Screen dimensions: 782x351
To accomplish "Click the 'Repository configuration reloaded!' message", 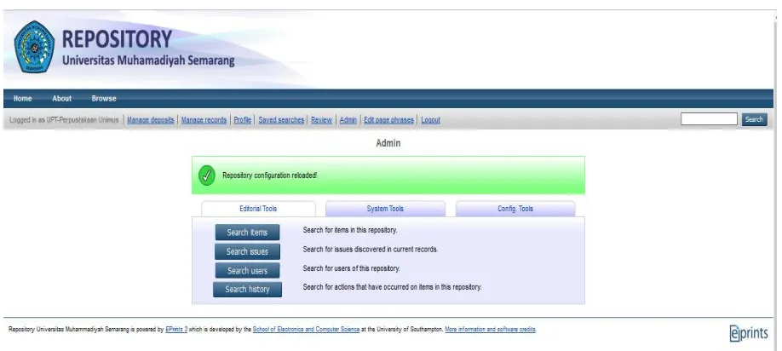I will click(269, 175).
